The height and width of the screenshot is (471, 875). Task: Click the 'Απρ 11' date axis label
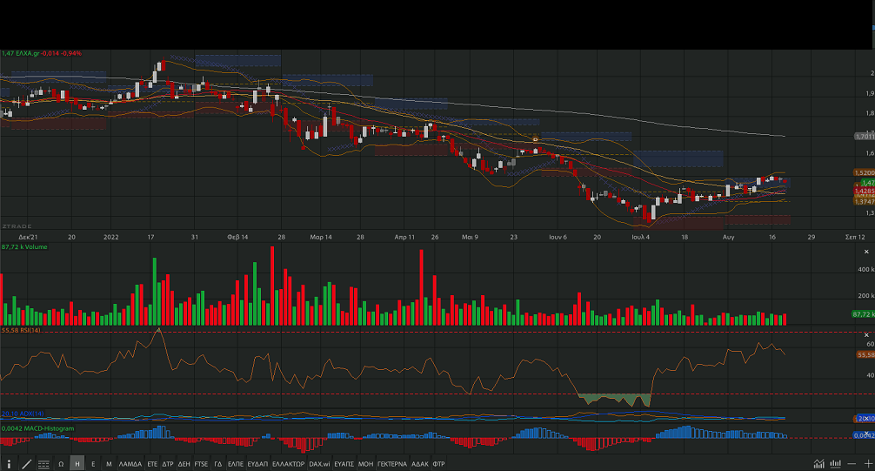click(x=404, y=237)
